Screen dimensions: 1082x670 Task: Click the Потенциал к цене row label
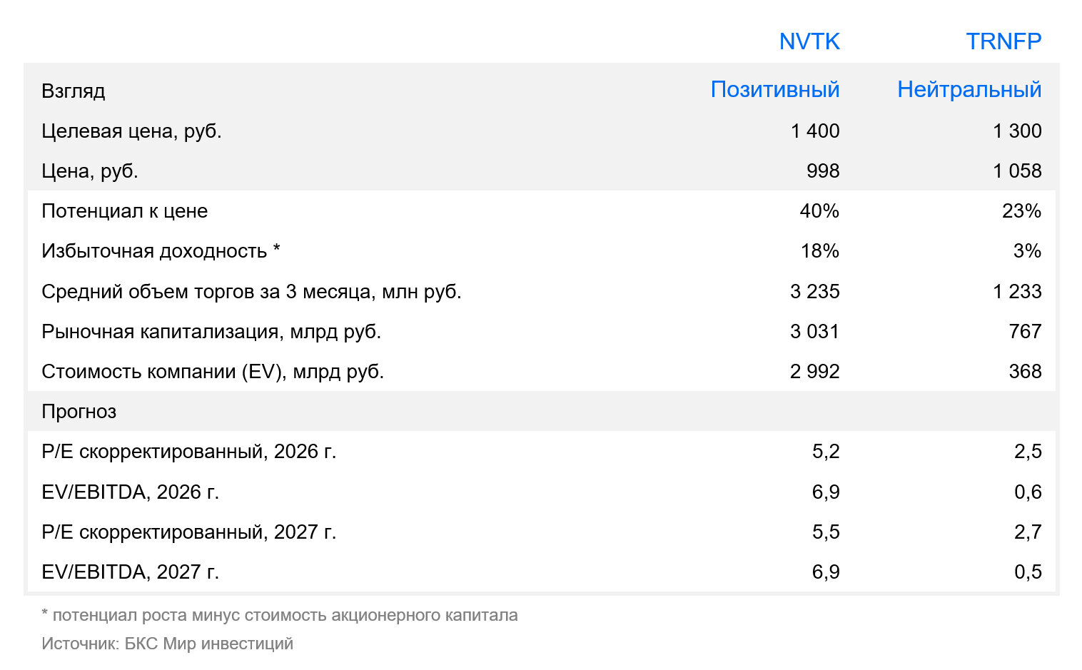tap(125, 211)
